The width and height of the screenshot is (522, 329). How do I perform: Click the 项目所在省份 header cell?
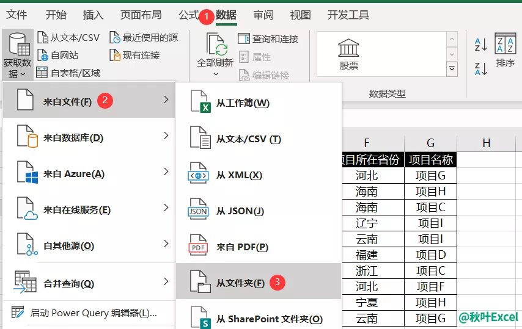pos(373,159)
